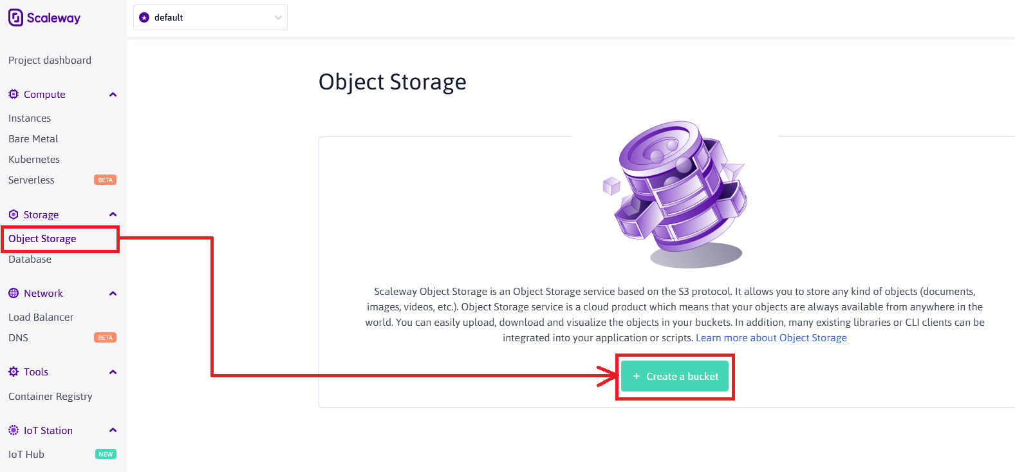1015x472 pixels.
Task: Click the Tools gear icon
Action: click(x=14, y=372)
